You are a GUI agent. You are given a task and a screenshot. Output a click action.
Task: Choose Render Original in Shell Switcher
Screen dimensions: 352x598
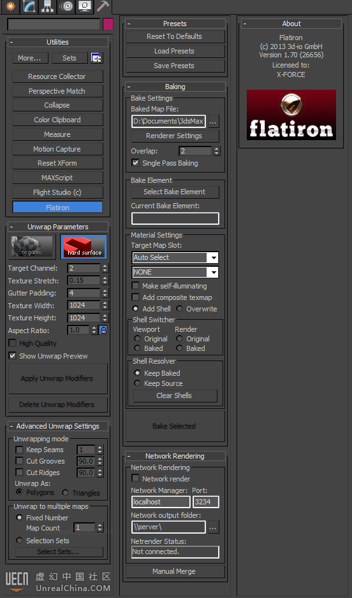pyautogui.click(x=179, y=338)
